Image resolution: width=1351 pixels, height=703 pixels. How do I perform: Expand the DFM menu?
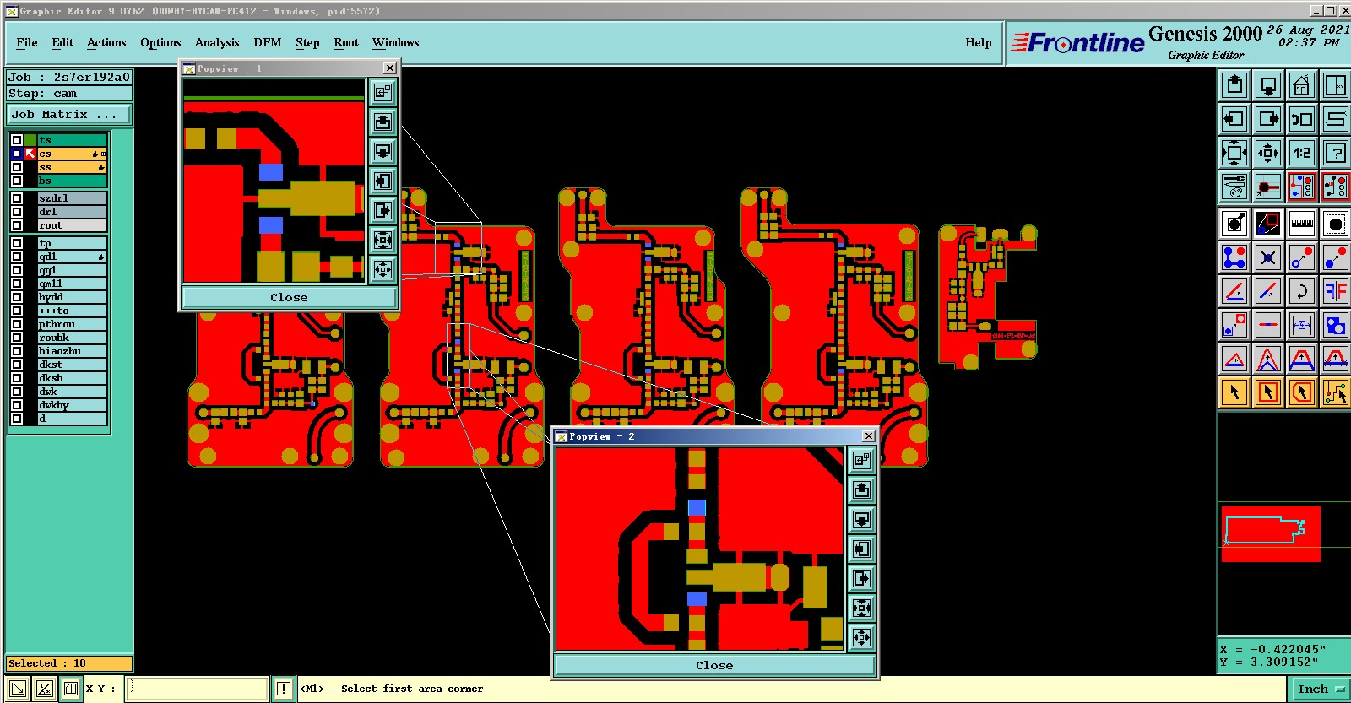tap(268, 42)
